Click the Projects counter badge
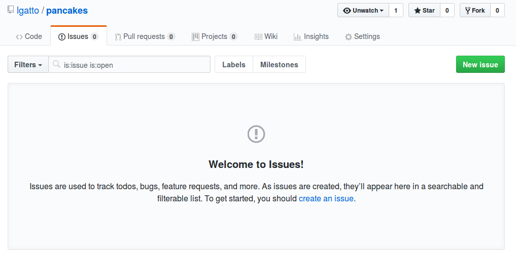516x257 pixels. click(x=233, y=37)
